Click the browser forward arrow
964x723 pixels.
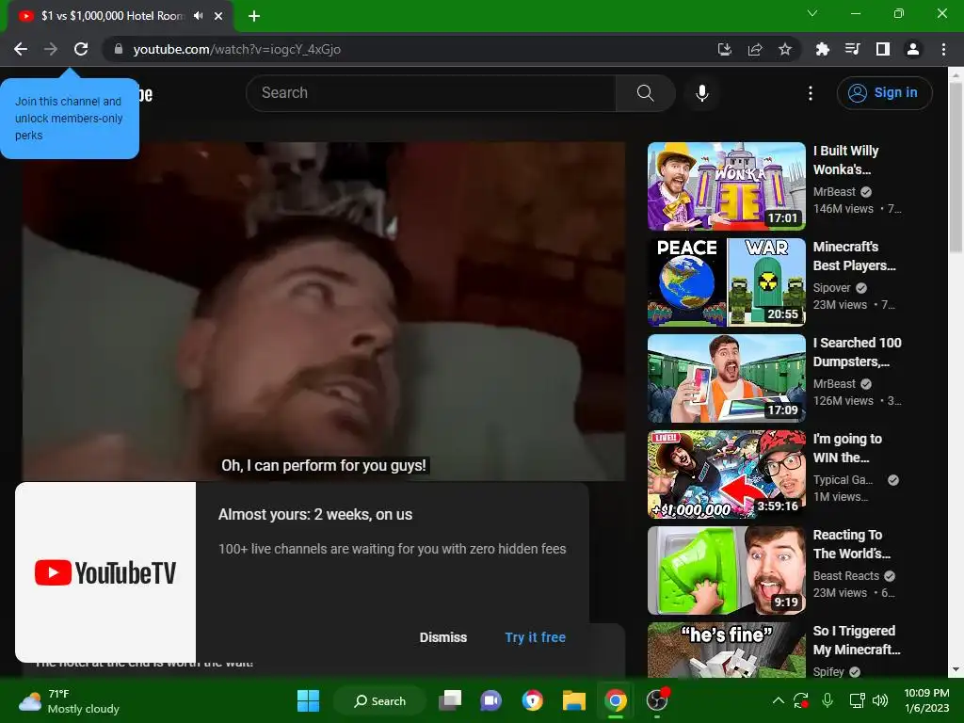(x=51, y=49)
